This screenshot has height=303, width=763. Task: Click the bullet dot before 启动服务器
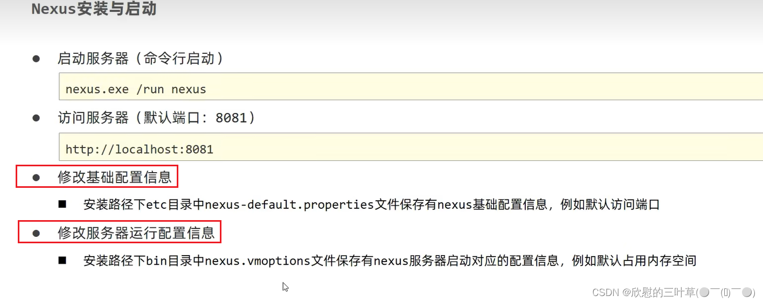(x=36, y=59)
